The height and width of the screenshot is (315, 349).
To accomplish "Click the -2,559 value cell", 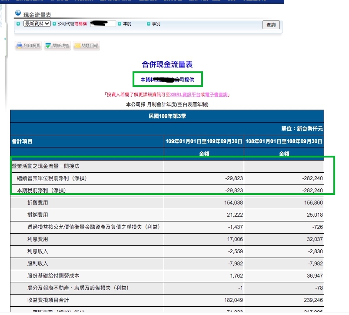I will pos(204,251).
